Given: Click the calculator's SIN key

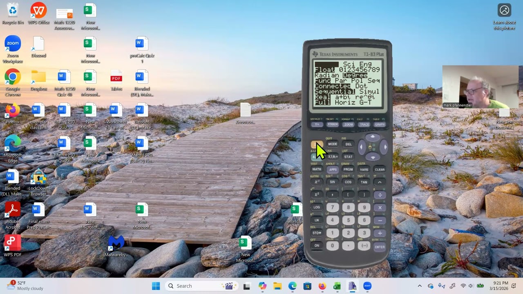Looking at the screenshot, I should (333, 182).
